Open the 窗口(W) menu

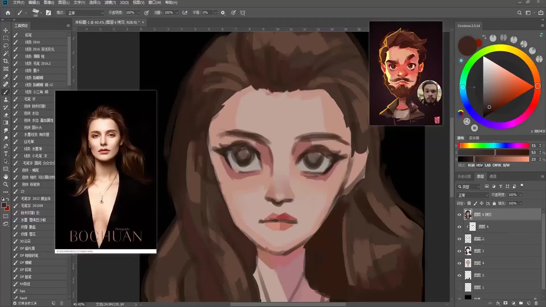click(155, 3)
